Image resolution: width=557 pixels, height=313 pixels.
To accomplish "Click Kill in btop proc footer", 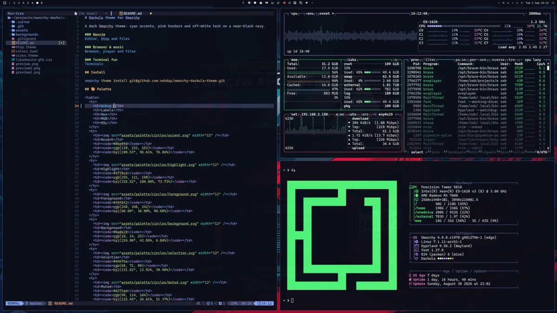I will pos(473,152).
